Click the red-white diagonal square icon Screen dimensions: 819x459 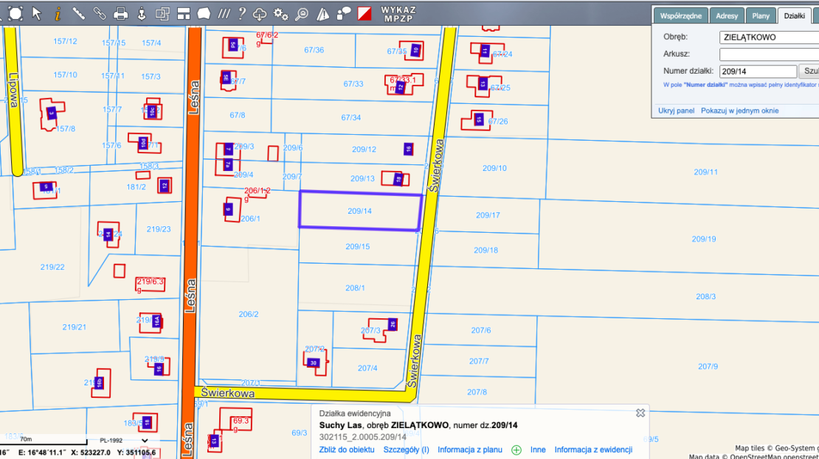[x=364, y=13]
